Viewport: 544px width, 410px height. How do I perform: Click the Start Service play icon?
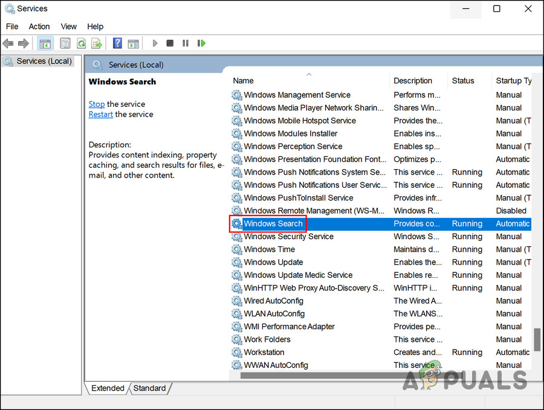pyautogui.click(x=155, y=43)
